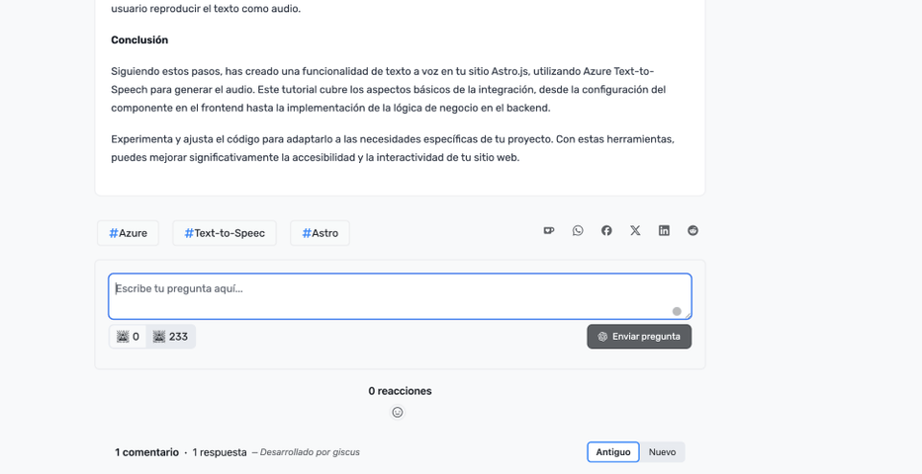This screenshot has width=922, height=474.
Task: Click the counter showing 0
Action: tap(129, 337)
